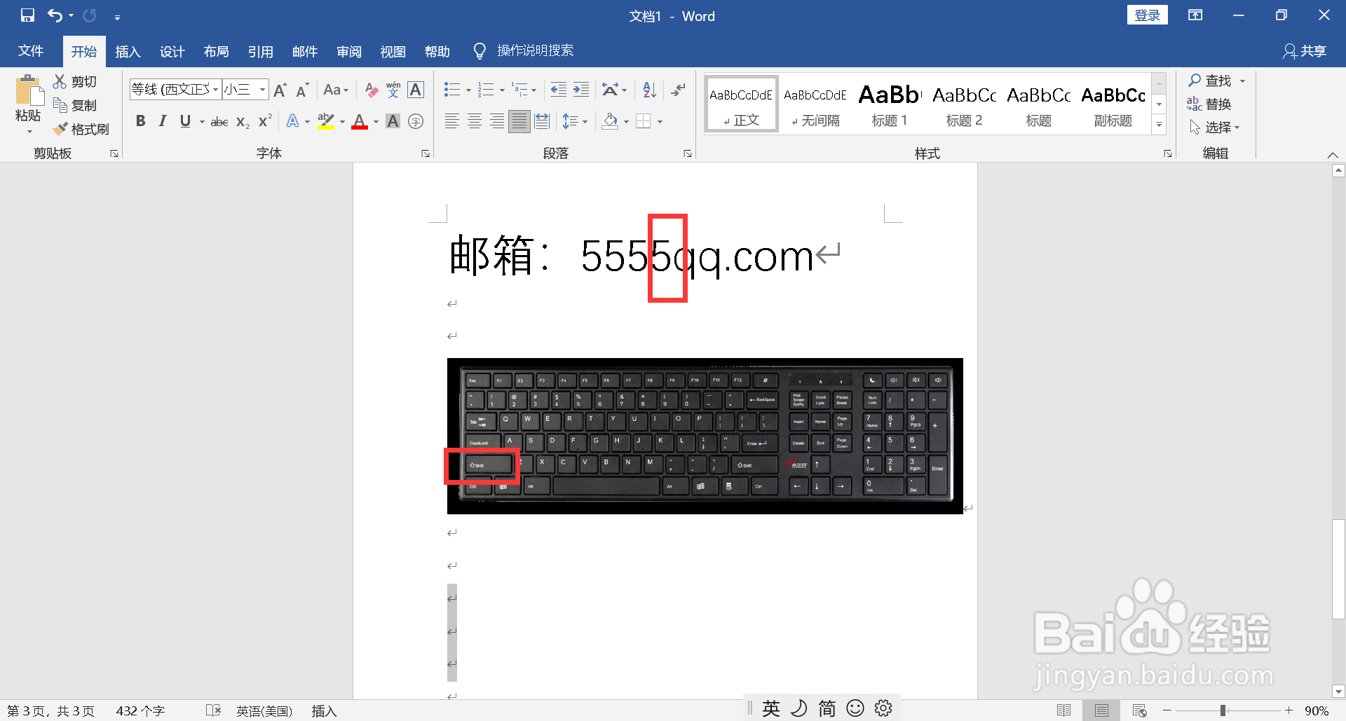
Task: Show or hide paragraph marks
Action: tap(678, 90)
